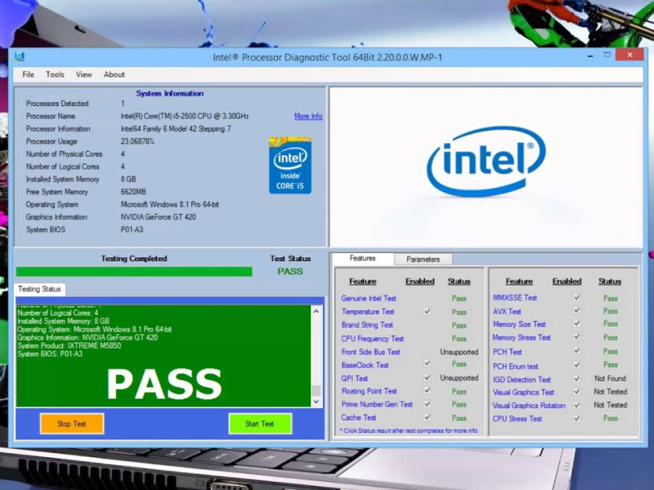Toggle the Visual Graphics Rotation checkbox
654x490 pixels.
[x=577, y=404]
